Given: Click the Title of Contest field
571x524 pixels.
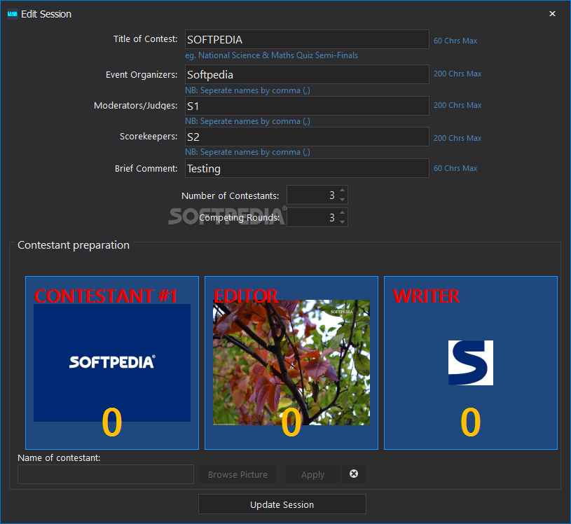Looking at the screenshot, I should (307, 39).
